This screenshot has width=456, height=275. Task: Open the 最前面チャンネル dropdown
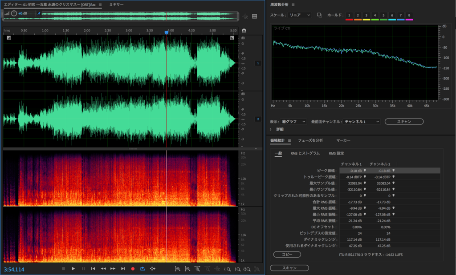point(362,122)
